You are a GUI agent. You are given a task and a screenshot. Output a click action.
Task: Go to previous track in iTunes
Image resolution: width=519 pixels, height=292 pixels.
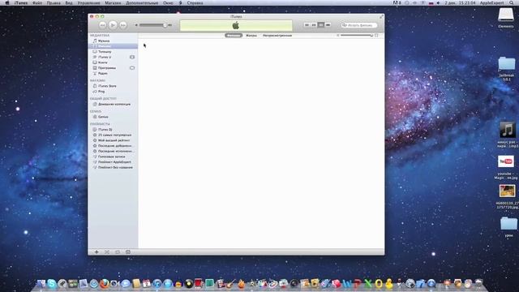[102, 25]
